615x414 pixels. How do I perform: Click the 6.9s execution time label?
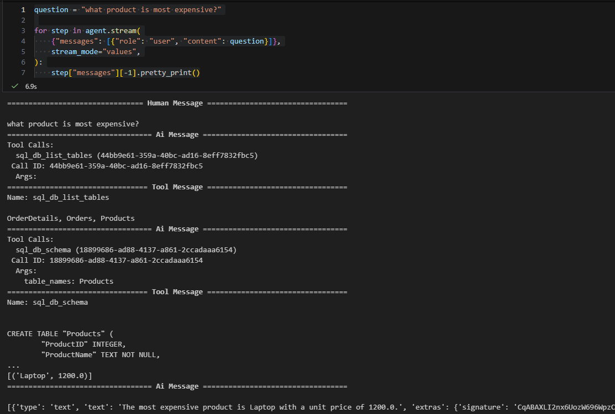tap(31, 87)
